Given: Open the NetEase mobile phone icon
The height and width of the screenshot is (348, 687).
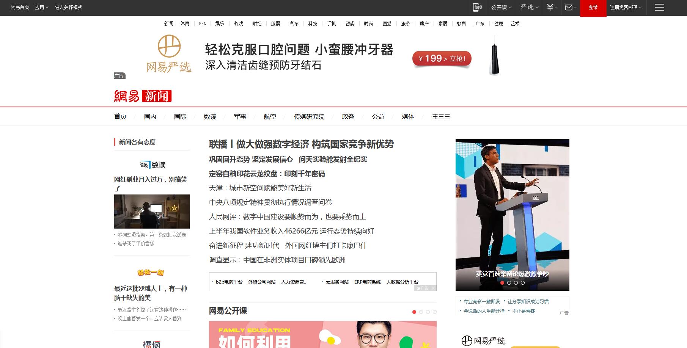Looking at the screenshot, I should click(478, 7).
